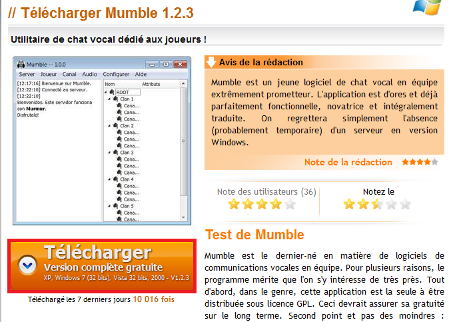Open the Aide menu in the Mumble window

(x=141, y=74)
